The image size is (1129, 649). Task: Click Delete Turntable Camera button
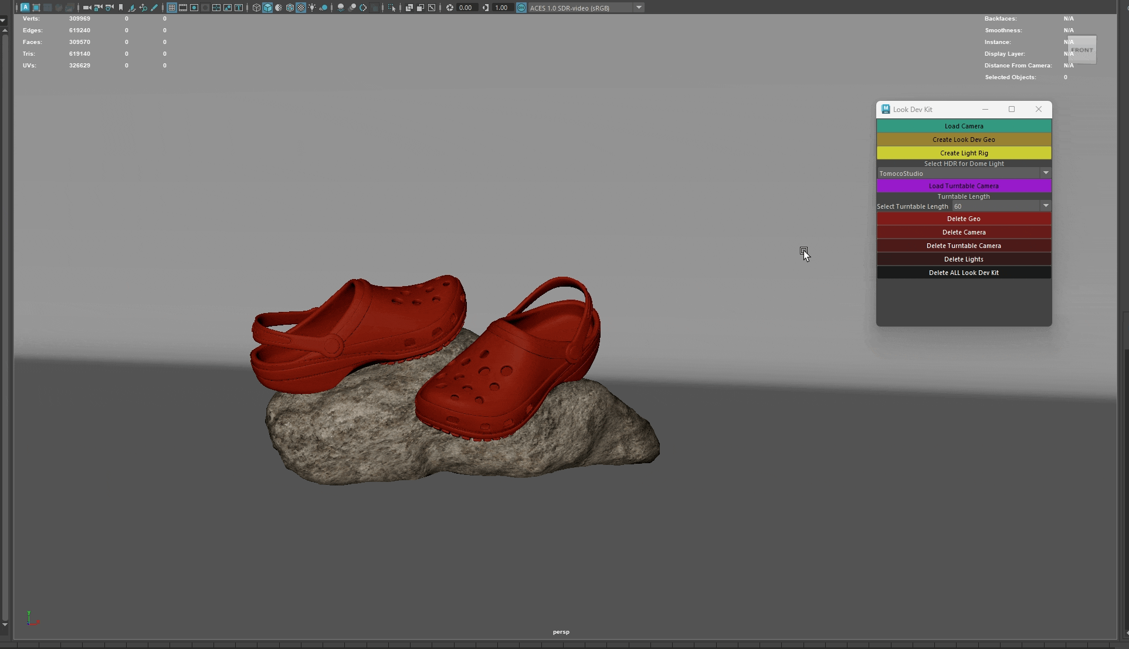964,246
